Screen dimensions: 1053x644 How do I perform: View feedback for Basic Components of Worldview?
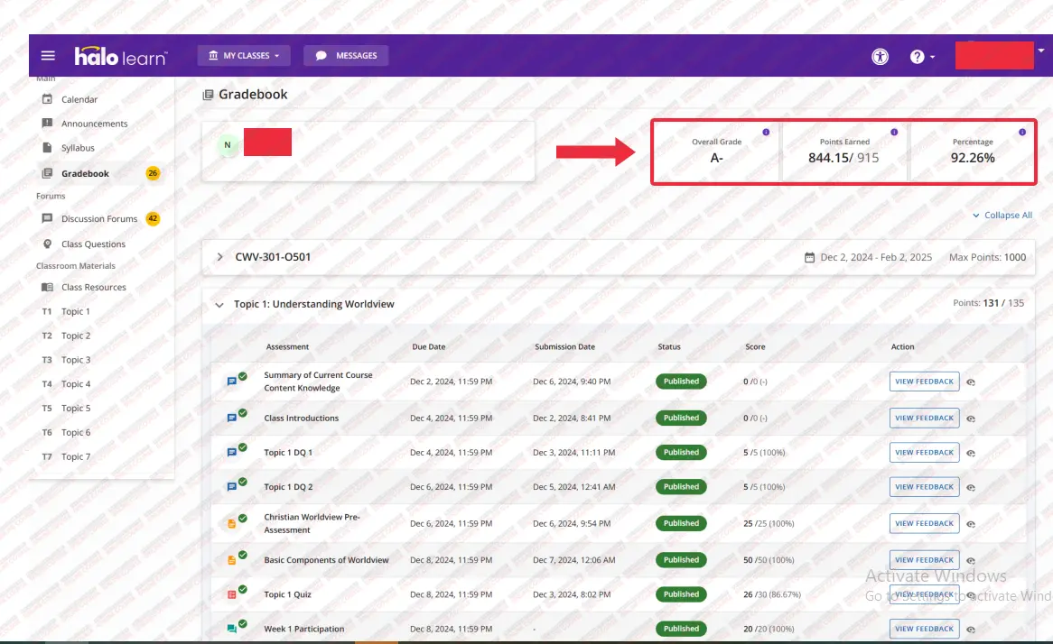[924, 560]
